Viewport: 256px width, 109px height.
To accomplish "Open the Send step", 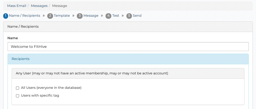I will (137, 16).
